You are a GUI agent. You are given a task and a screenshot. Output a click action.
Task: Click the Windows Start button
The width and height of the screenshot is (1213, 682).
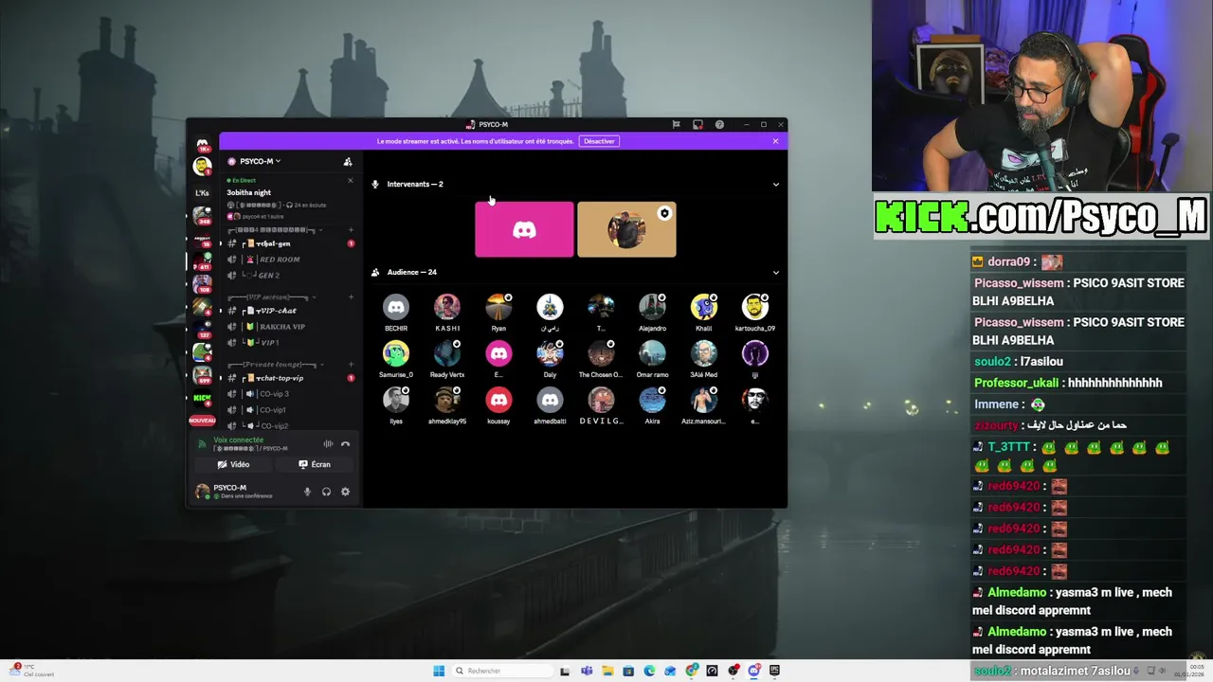[439, 671]
